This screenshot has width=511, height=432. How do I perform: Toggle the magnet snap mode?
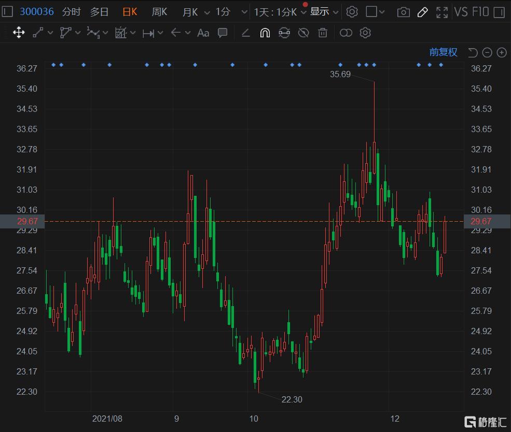click(x=265, y=33)
